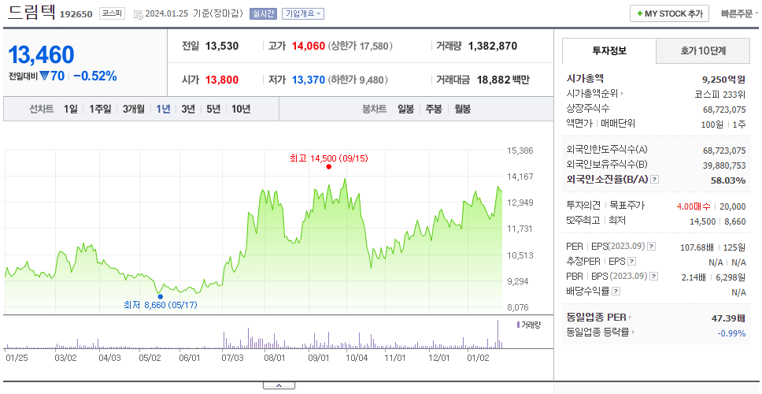Screen dimensions: 762x394
Task: Open the 동일업종 등락률 link
Action: 597,333
